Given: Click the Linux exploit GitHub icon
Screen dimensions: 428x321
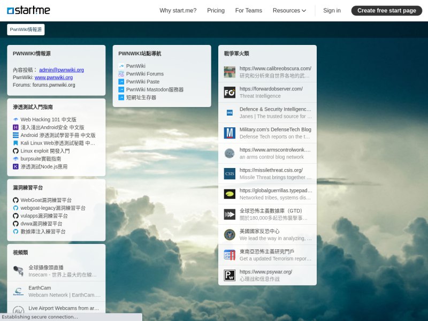Looking at the screenshot, I should tap(16, 151).
